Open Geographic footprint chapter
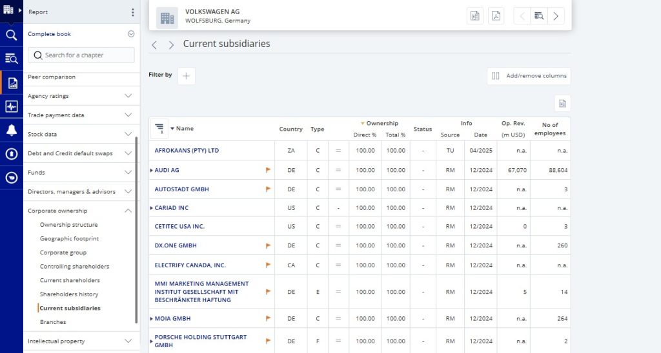661x353 pixels. tap(69, 238)
